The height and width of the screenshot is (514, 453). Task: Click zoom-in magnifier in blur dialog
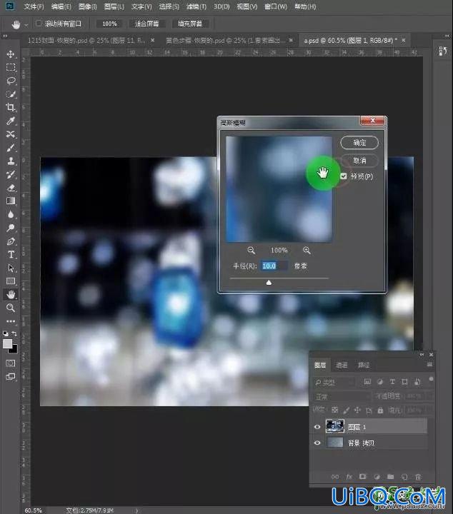click(x=307, y=251)
